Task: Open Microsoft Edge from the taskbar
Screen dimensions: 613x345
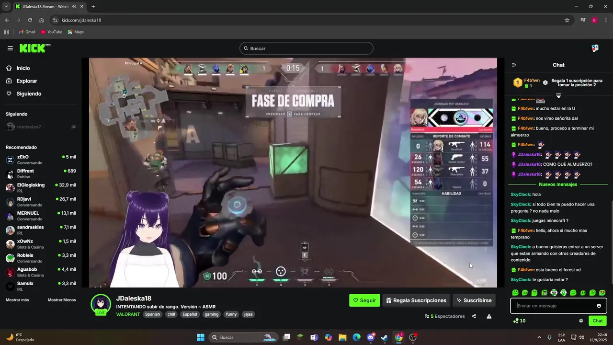Action: [357, 337]
